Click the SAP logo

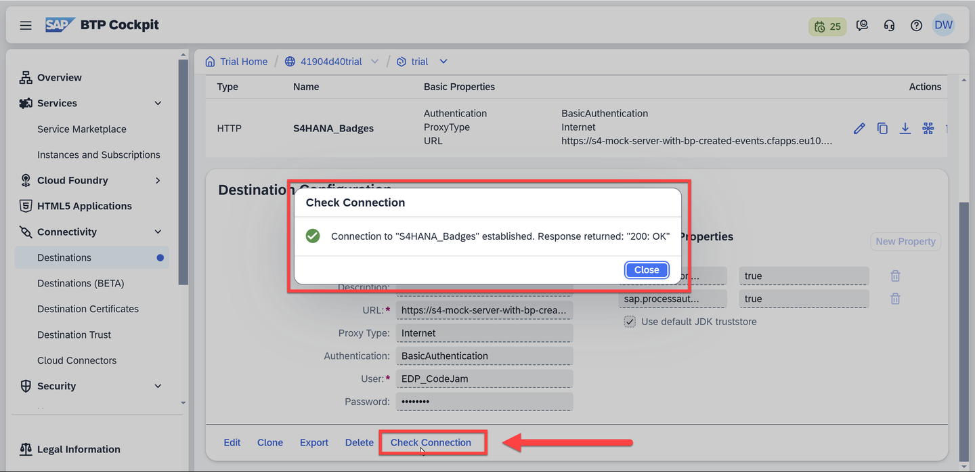coord(60,25)
